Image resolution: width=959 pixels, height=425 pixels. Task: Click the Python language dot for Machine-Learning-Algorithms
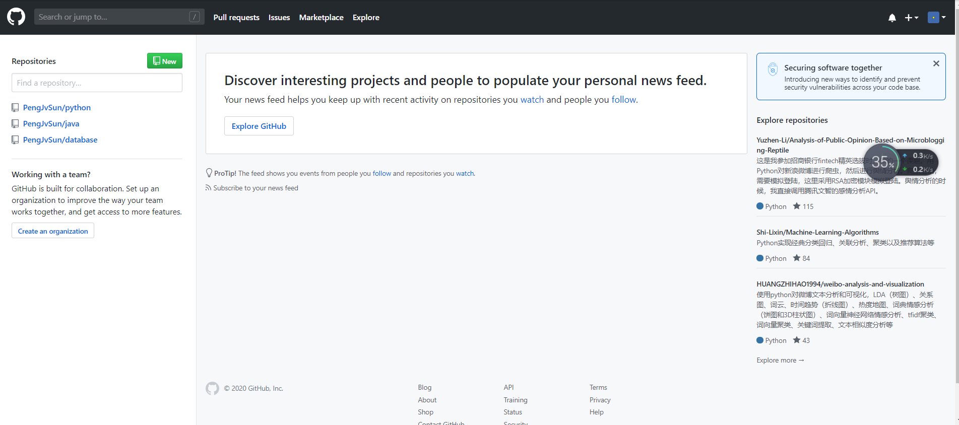pyautogui.click(x=760, y=258)
